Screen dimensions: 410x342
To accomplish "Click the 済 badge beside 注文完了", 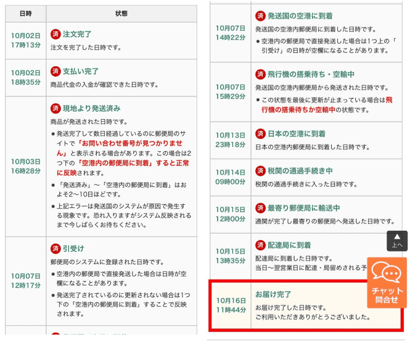I will point(55,34).
